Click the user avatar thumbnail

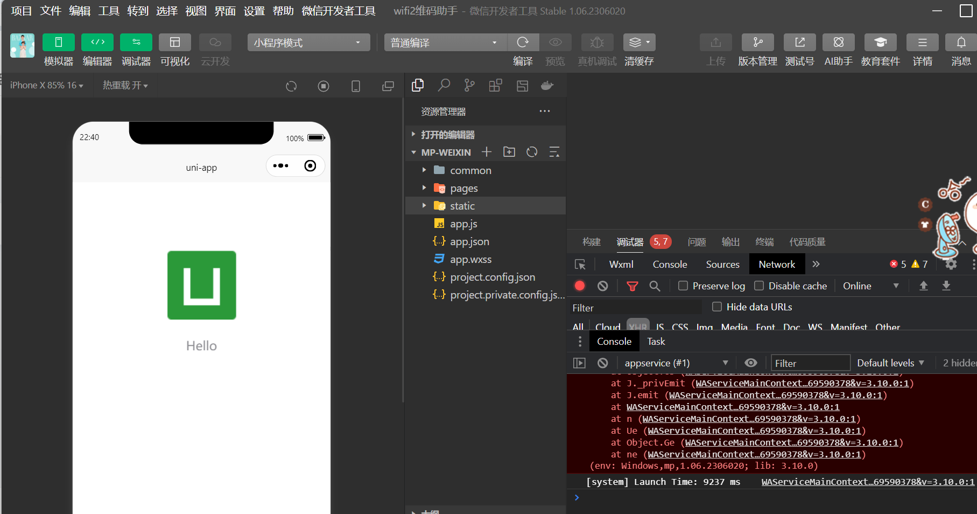(x=22, y=46)
